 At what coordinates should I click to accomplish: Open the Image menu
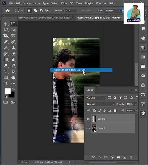(x=27, y=3)
